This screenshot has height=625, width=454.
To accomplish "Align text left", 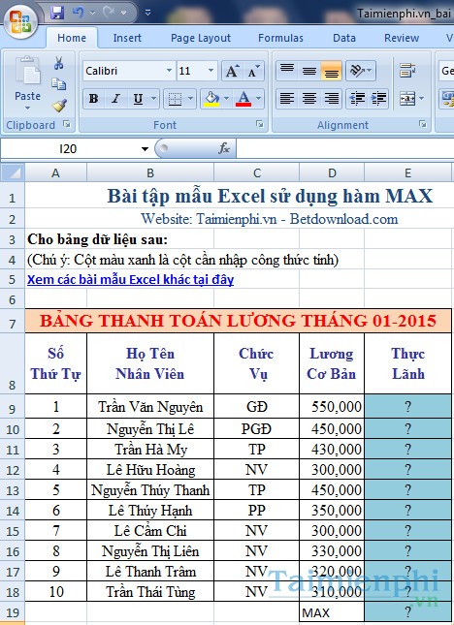I will [287, 99].
